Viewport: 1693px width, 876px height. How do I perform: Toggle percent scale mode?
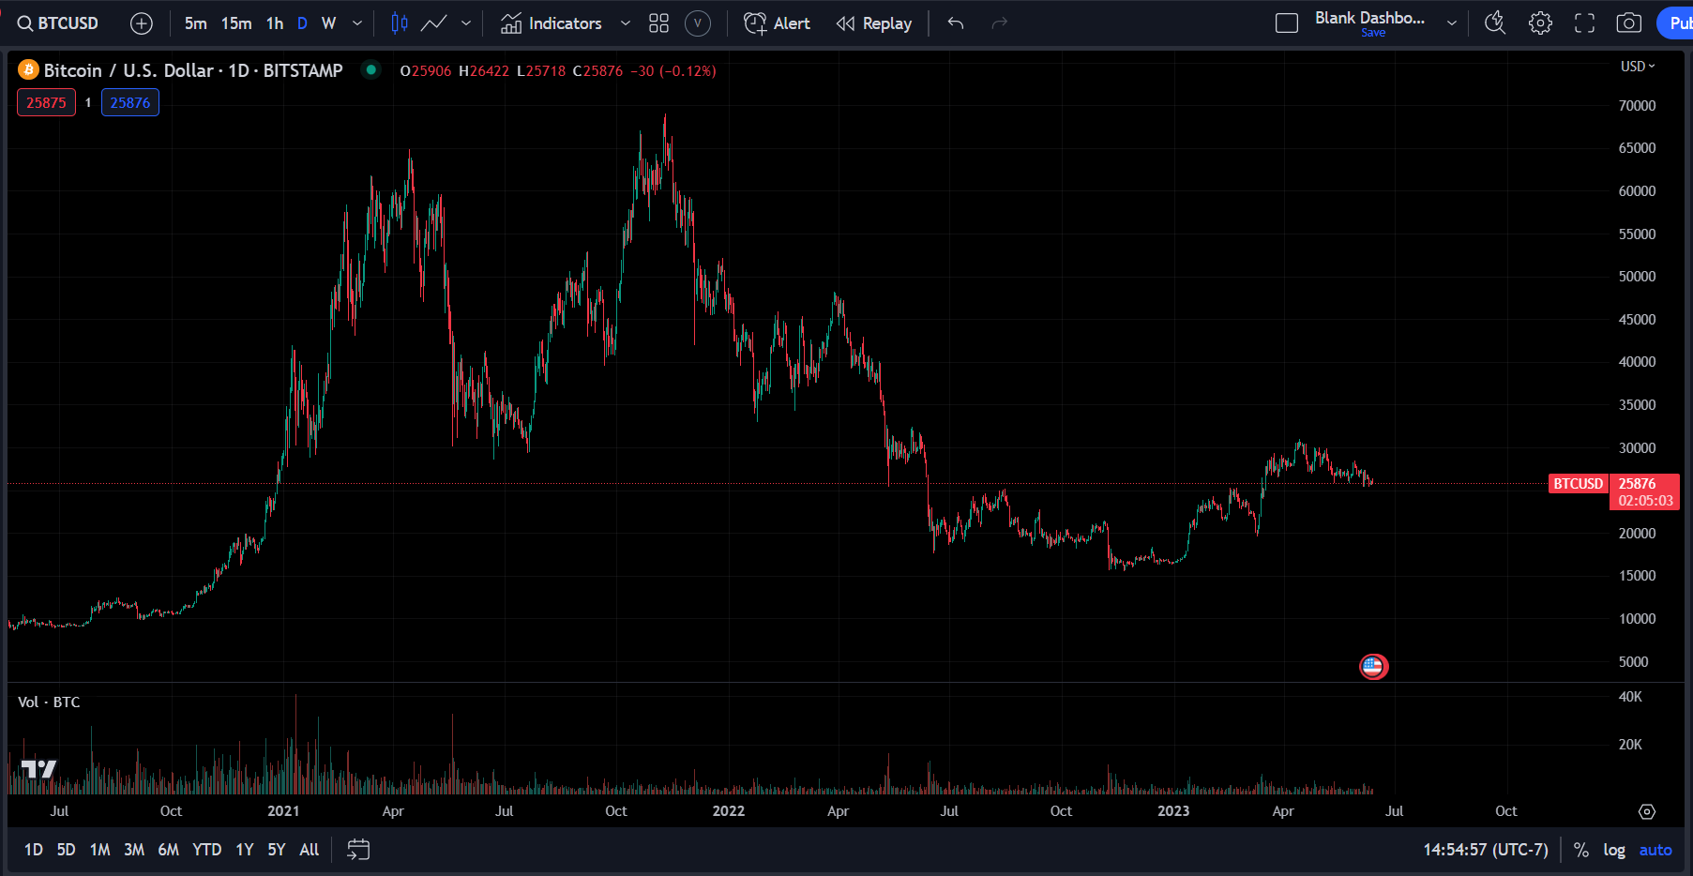1581,850
